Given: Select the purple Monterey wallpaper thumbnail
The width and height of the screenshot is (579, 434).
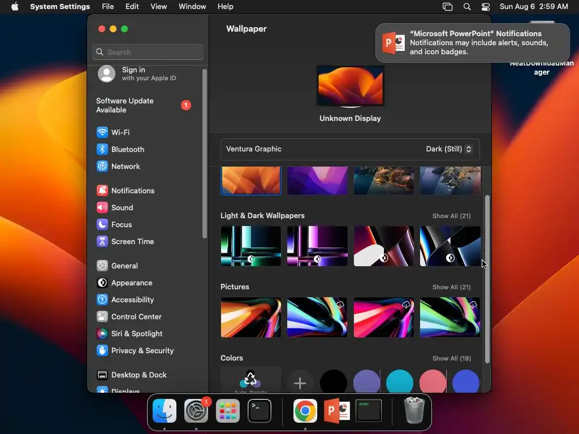Looking at the screenshot, I should (x=317, y=180).
